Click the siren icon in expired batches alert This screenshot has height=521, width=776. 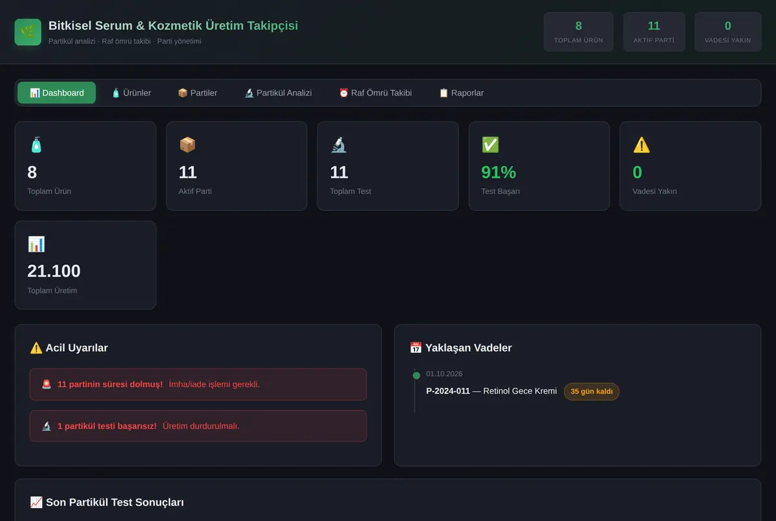47,384
